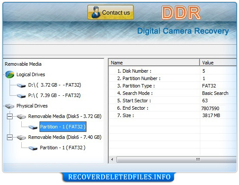This screenshot has height=185, width=239.
Task: Click the highlighted Partition - 1 drive icon under Disk5
Action: [x=33, y=127]
